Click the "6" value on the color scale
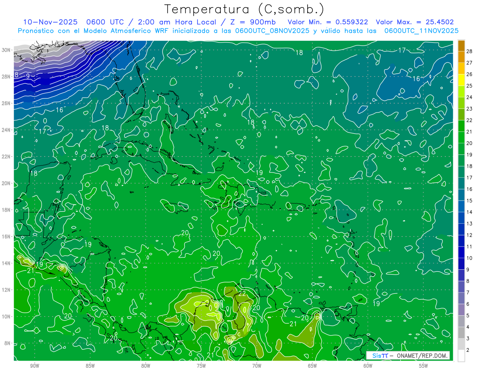 [468, 304]
